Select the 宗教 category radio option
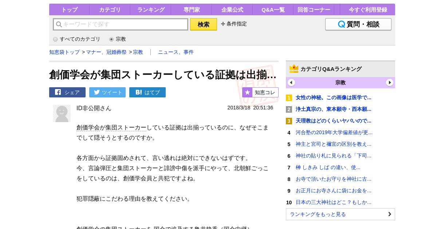The width and height of the screenshot is (437, 229). pos(111,39)
